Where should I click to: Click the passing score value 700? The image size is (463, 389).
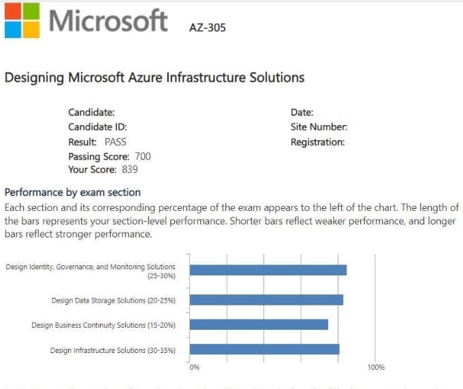[143, 156]
